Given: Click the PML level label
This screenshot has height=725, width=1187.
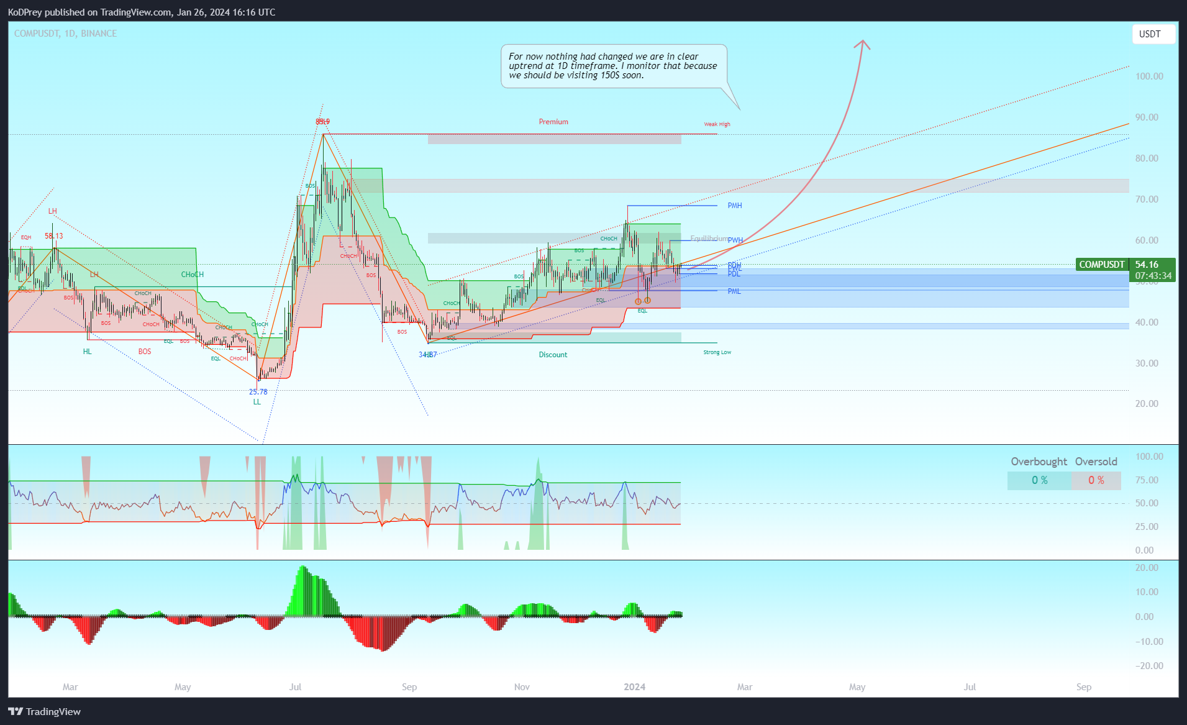Looking at the screenshot, I should pos(734,291).
